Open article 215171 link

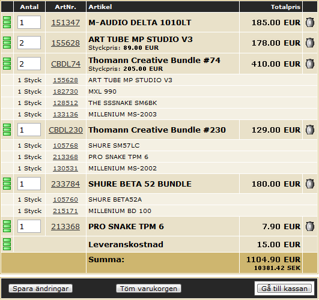(65, 211)
